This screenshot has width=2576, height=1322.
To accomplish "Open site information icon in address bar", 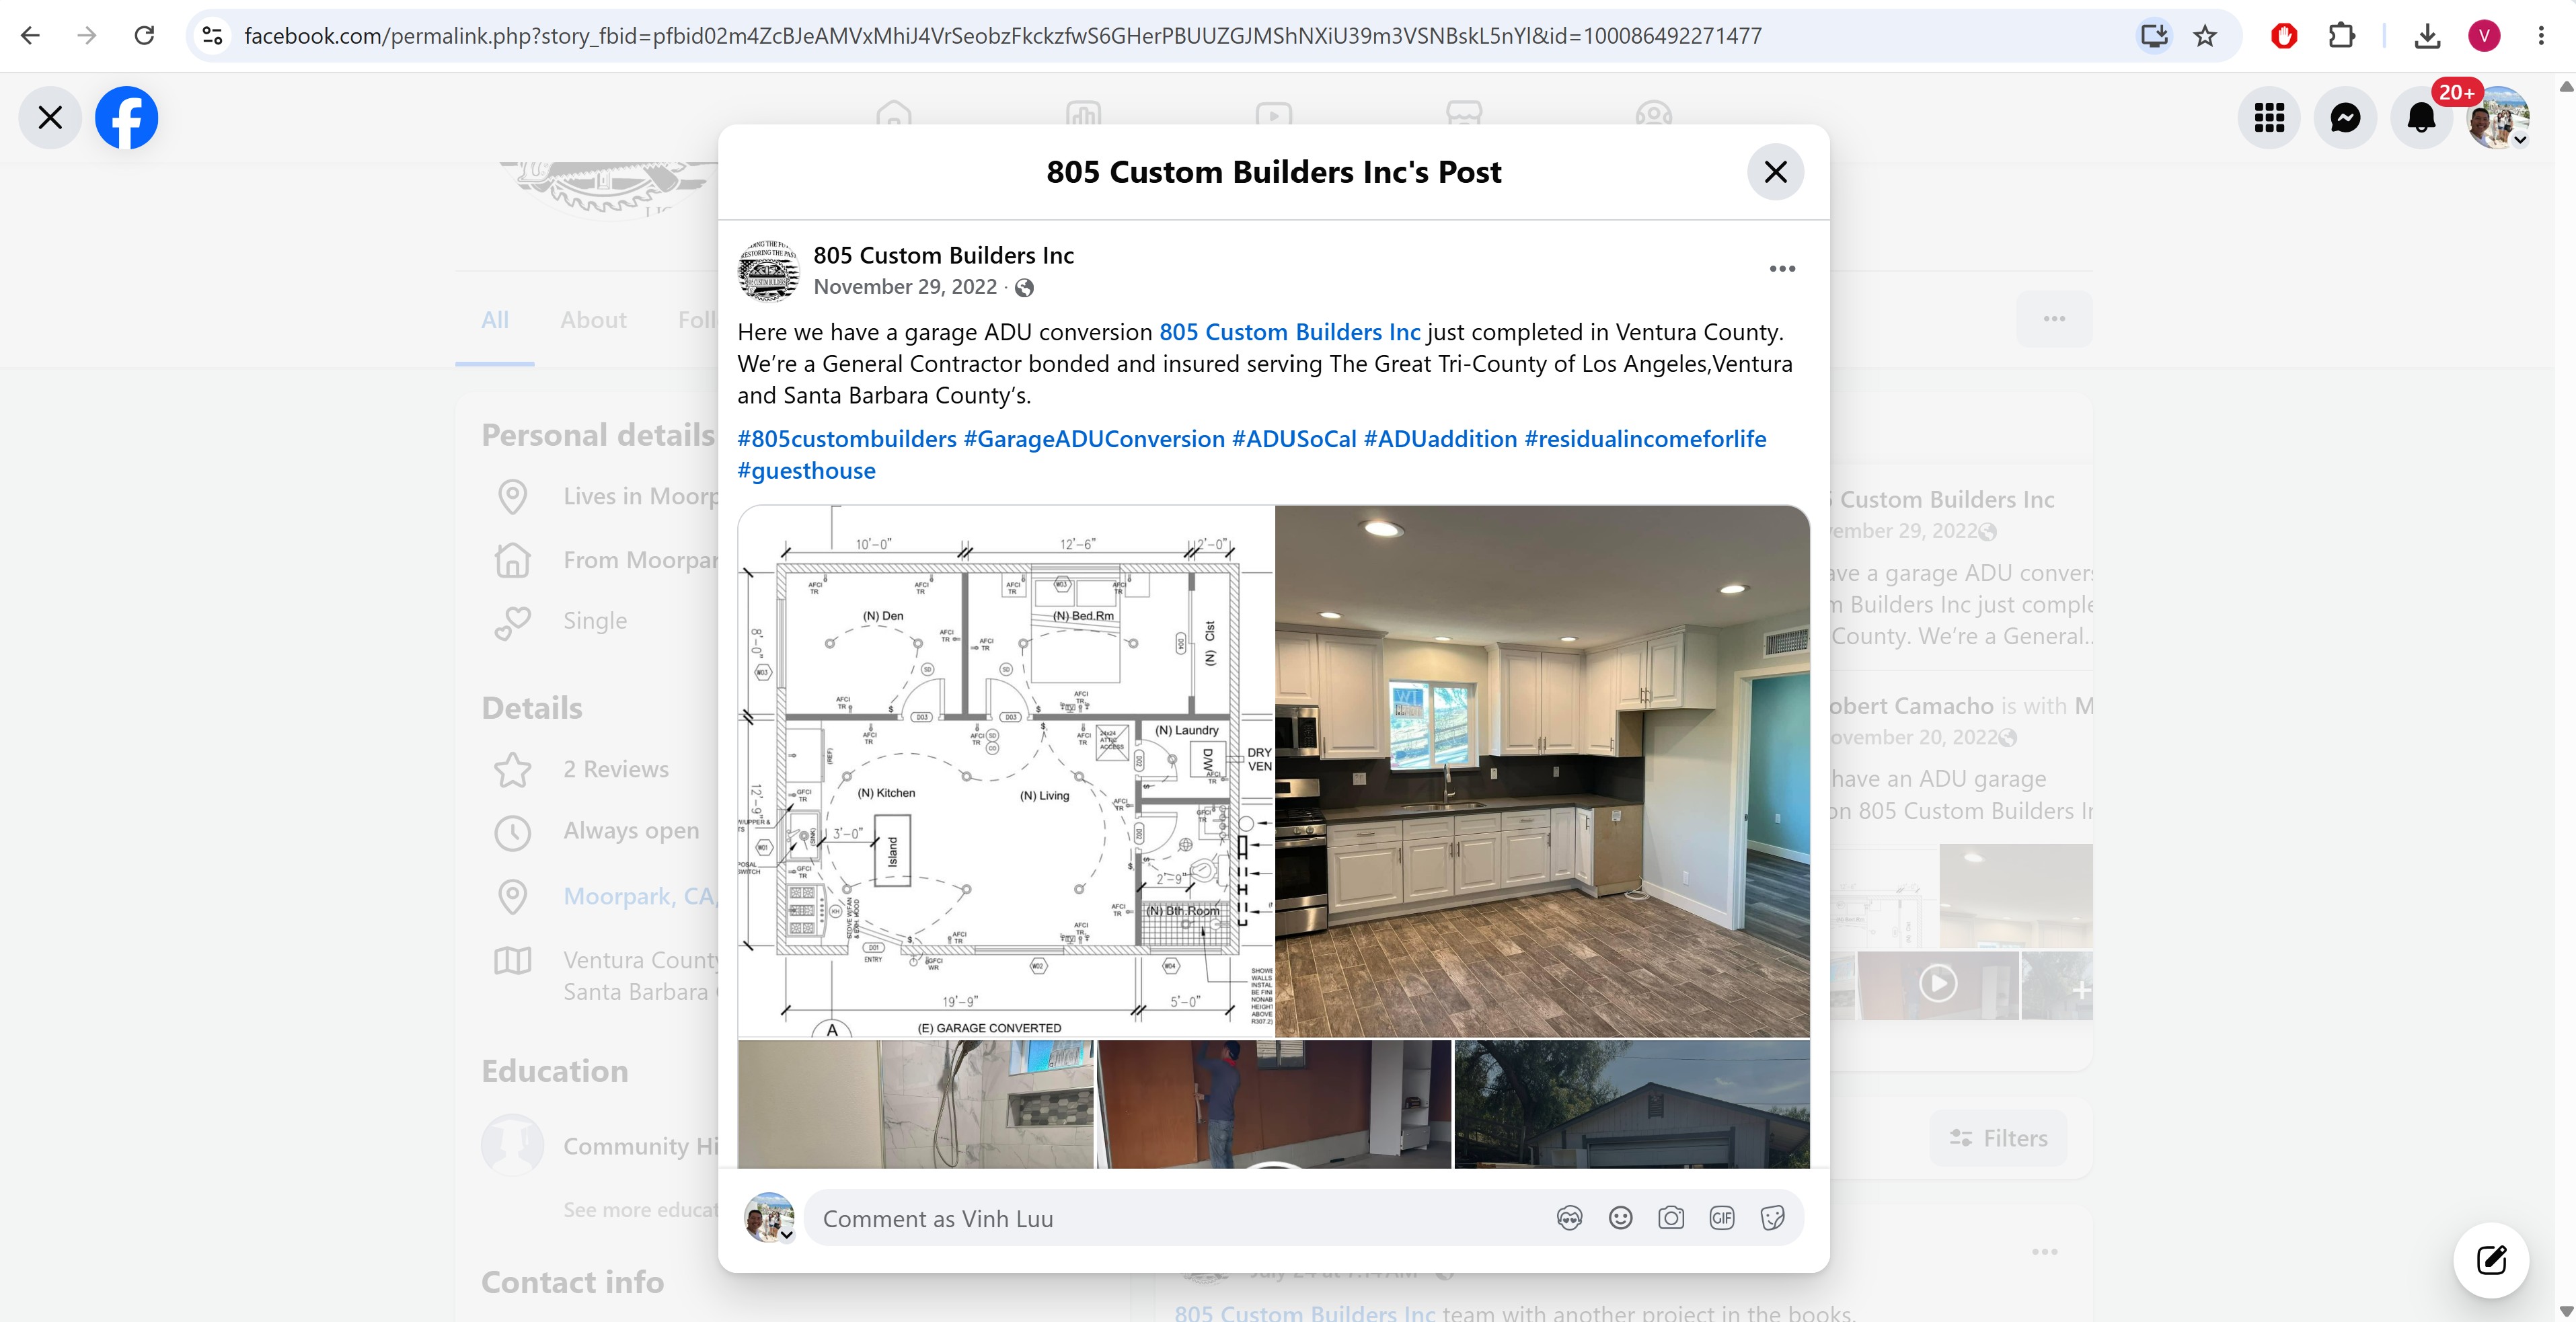I will tap(212, 36).
